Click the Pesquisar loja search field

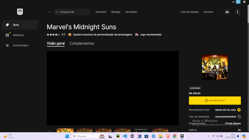(x=73, y=12)
